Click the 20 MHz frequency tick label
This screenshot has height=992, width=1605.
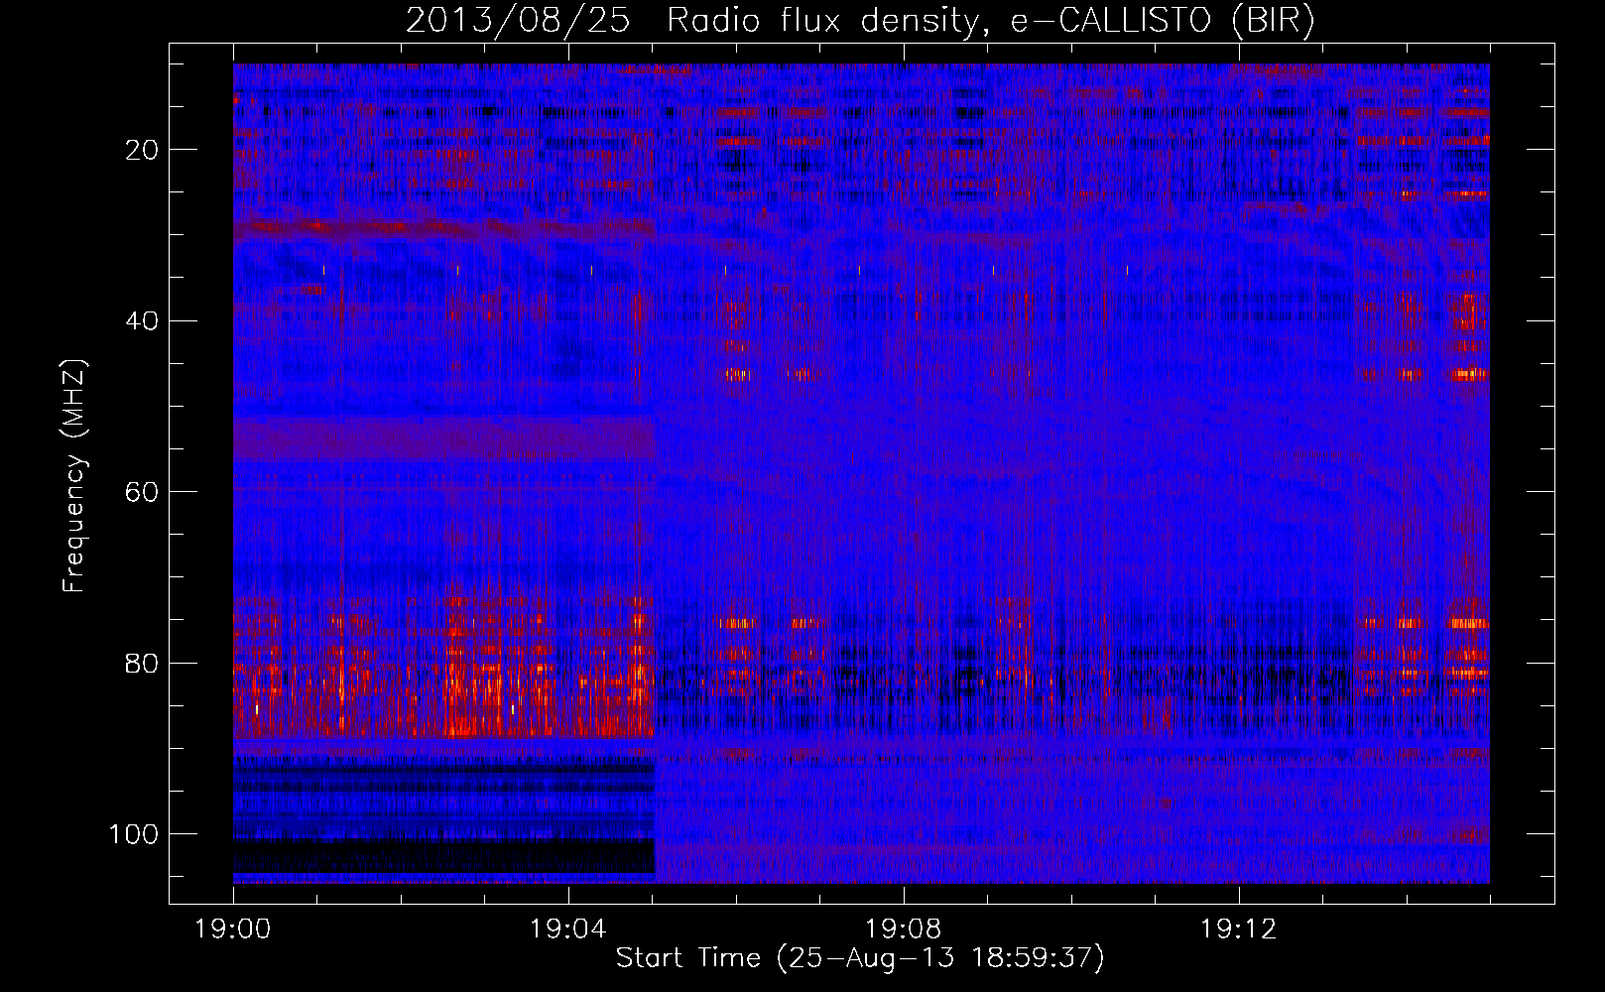(143, 150)
